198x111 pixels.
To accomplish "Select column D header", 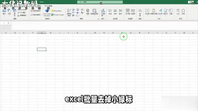I will point(15,33).
